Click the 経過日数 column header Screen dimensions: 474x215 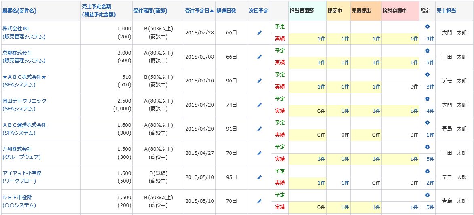click(x=226, y=11)
